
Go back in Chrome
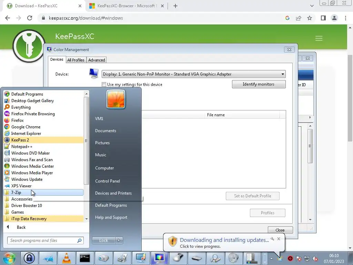8,18
